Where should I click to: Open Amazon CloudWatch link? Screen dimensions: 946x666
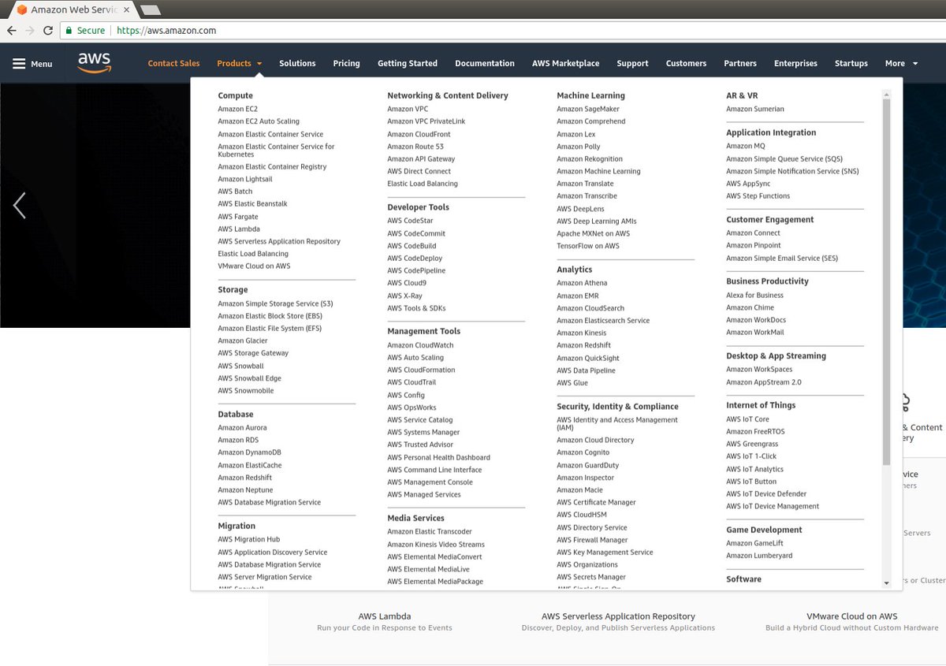click(420, 345)
